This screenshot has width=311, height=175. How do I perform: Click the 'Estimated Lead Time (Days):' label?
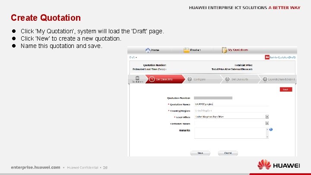click(x=149, y=69)
